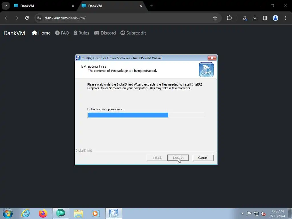Open network status tray icon
This screenshot has height=219, width=292.
point(256,214)
